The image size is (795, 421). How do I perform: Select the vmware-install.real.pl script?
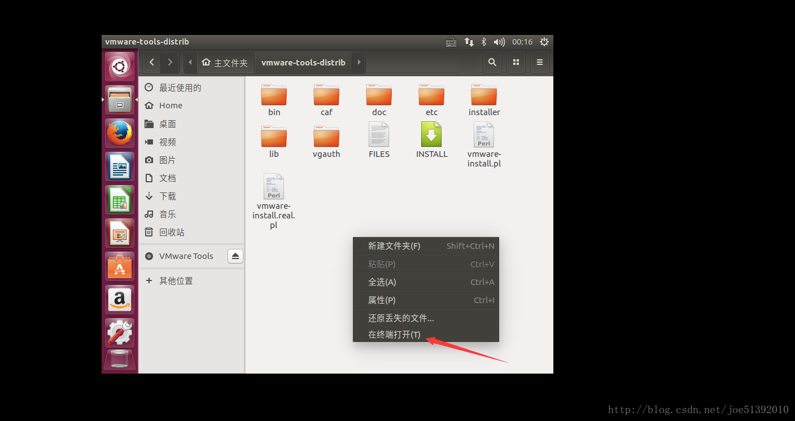click(x=274, y=201)
